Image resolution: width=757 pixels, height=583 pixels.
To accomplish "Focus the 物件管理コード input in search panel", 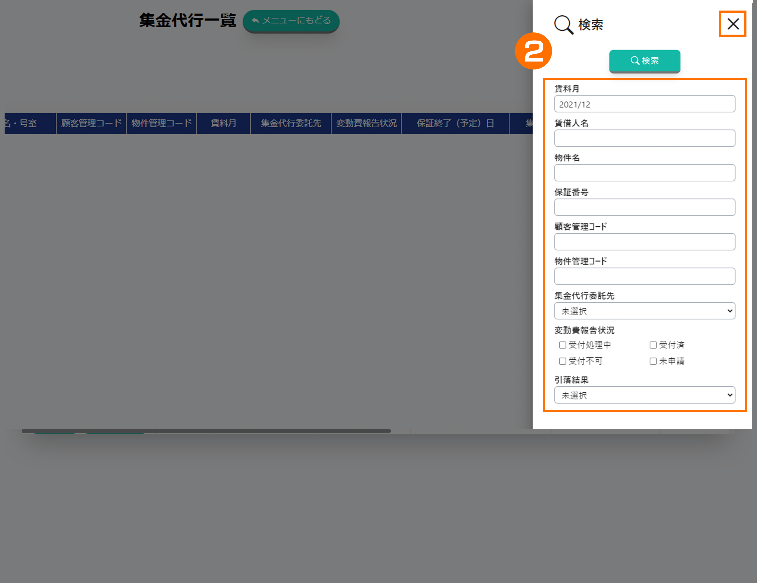I will coord(644,276).
